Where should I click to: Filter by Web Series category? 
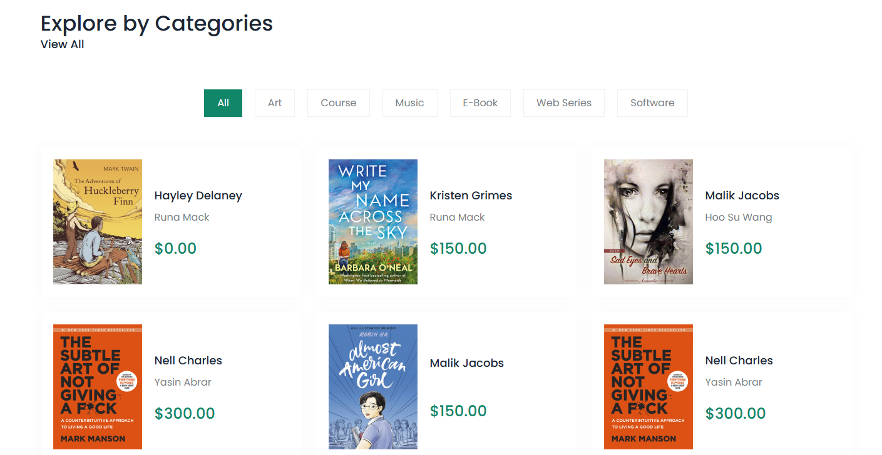(x=563, y=103)
